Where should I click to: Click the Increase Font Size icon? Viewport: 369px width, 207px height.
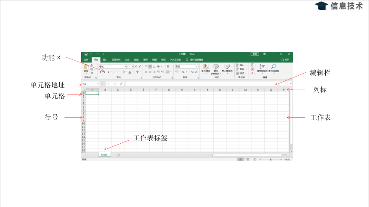pyautogui.click(x=136, y=66)
